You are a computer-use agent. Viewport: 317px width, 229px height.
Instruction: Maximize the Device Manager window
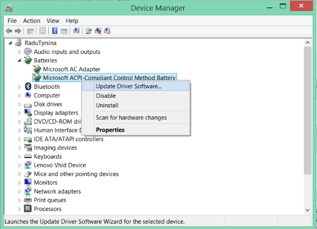pos(283,6)
